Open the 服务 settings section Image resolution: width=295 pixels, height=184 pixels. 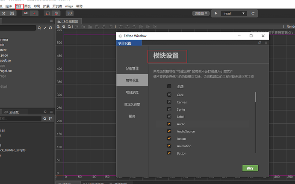coord(132,116)
